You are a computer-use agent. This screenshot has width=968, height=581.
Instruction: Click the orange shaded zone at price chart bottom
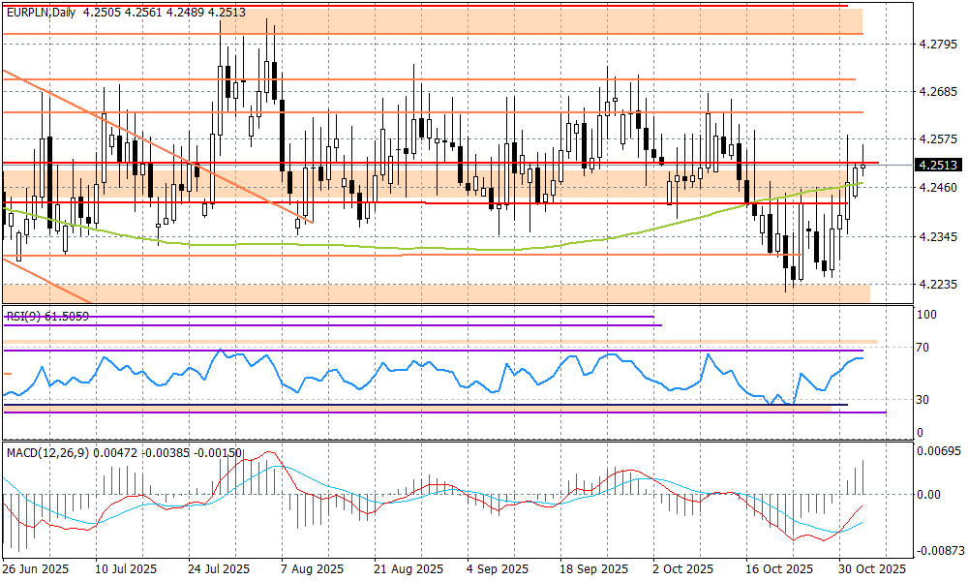pos(436,292)
